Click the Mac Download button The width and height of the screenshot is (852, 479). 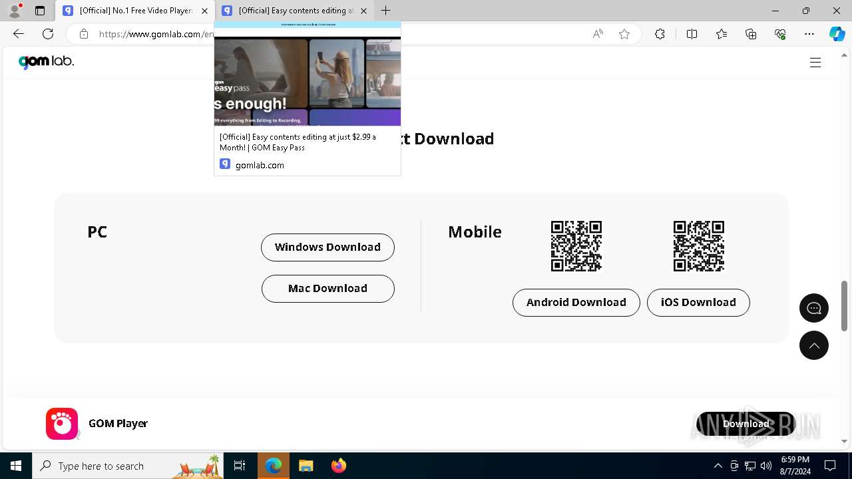click(327, 288)
